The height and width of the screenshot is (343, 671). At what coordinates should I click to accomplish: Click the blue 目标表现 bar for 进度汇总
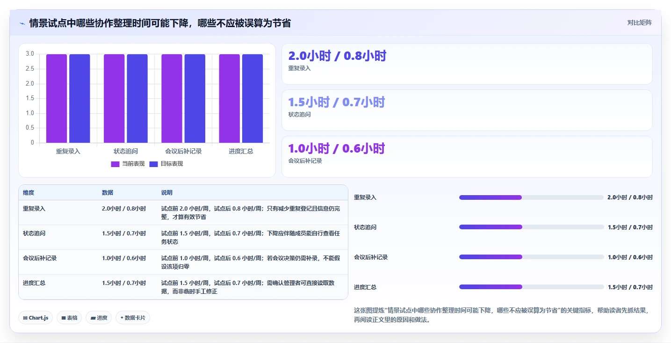pos(253,98)
